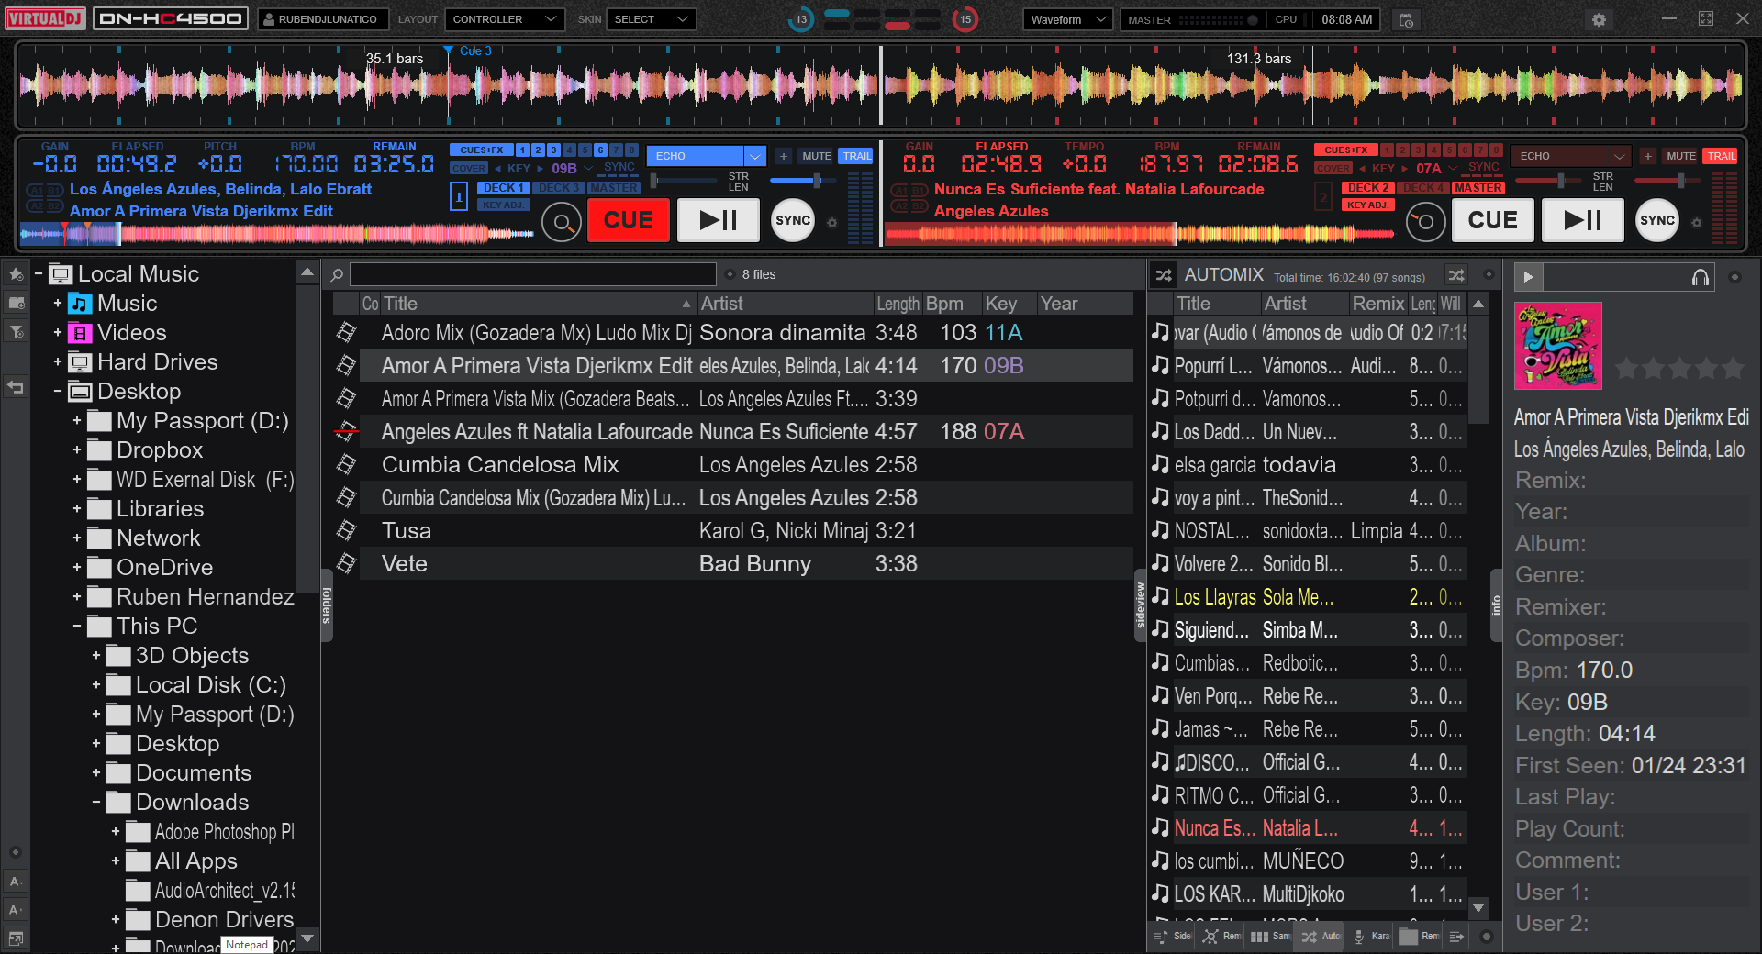
Task: Click play/pause on deck 2
Action: (x=1582, y=220)
